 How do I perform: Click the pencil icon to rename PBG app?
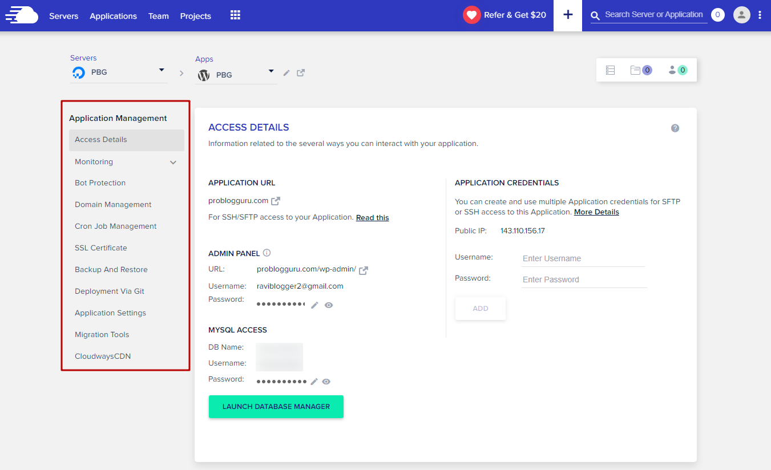pyautogui.click(x=286, y=73)
